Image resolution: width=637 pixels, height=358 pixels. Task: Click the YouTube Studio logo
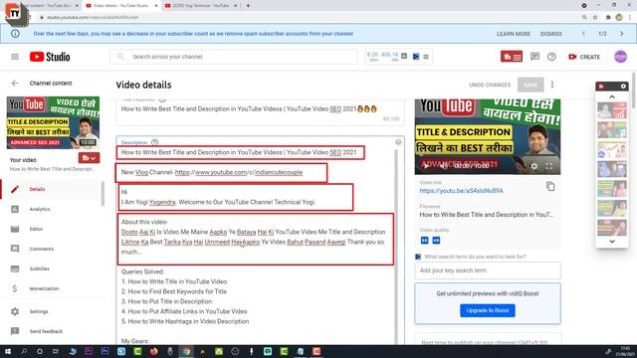click(x=50, y=57)
